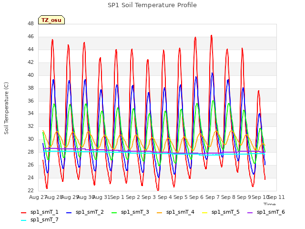The height and width of the screenshot is (229, 305).
Task: Click the red sp1_smT_1 legend swatch
Action: coord(23,213)
